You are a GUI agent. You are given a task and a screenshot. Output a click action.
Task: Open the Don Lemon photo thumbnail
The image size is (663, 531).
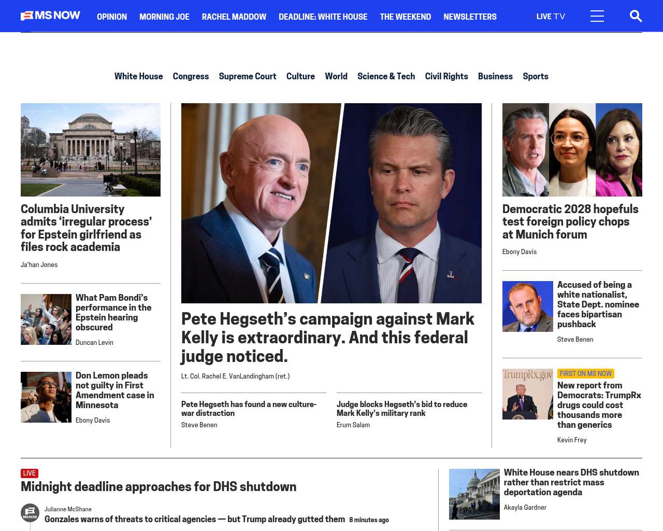[x=46, y=397]
